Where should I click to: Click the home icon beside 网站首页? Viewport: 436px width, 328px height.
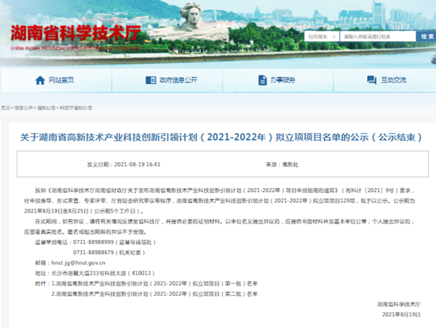coord(40,80)
